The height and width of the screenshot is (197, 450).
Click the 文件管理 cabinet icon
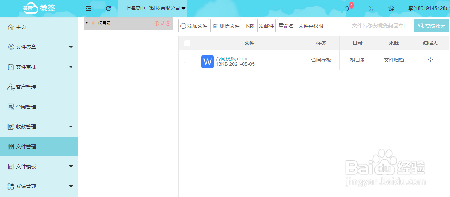pos(11,147)
